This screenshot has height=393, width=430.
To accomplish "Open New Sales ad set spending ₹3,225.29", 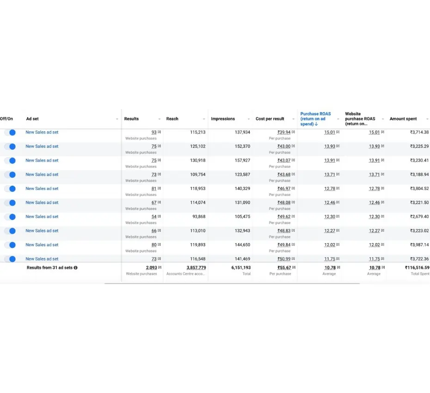I will (x=42, y=147).
